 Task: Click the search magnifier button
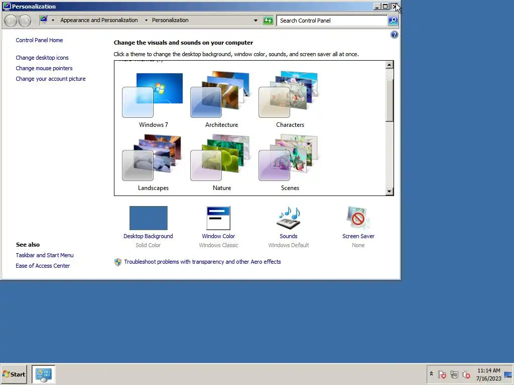393,20
